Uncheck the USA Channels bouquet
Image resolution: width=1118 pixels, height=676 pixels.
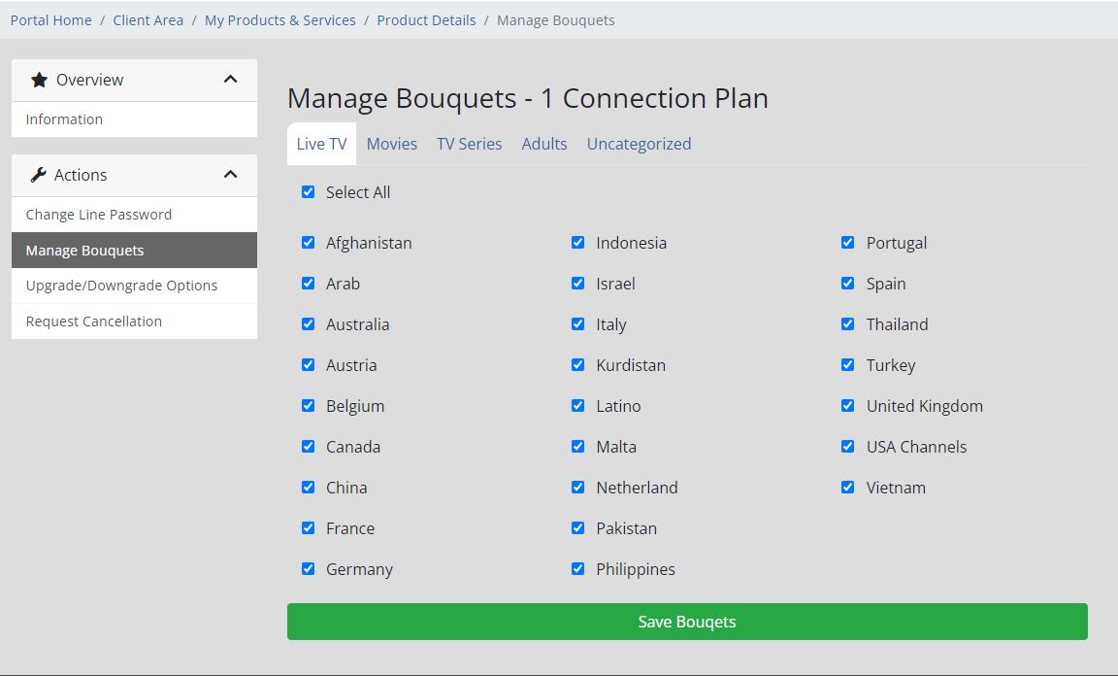(x=848, y=447)
